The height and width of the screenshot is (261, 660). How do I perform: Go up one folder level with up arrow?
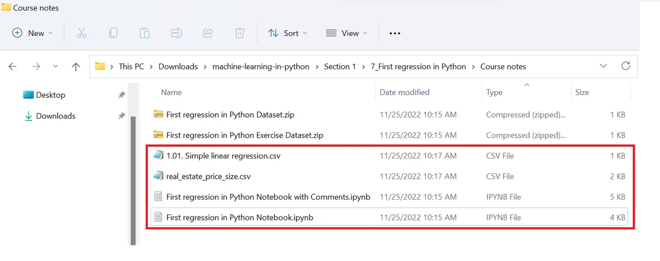pyautogui.click(x=76, y=66)
